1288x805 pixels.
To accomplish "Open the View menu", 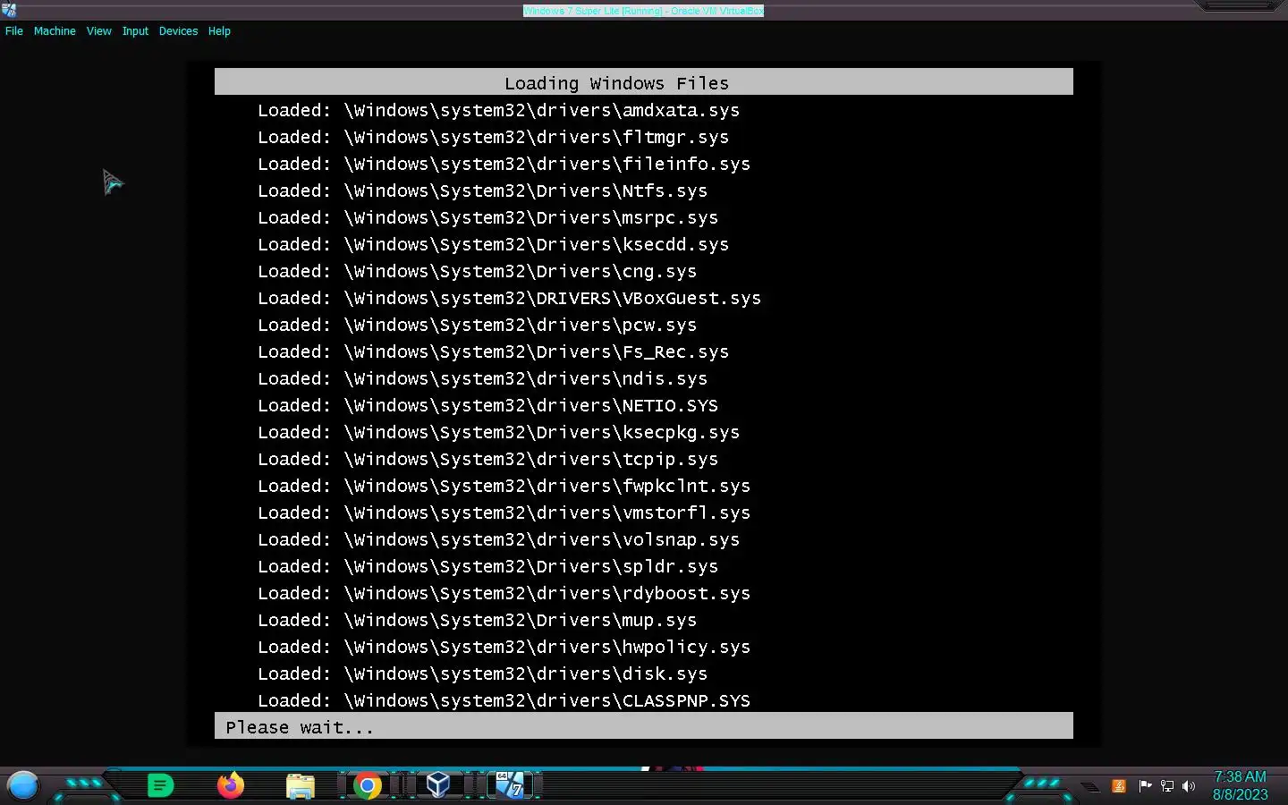I will pos(98,31).
